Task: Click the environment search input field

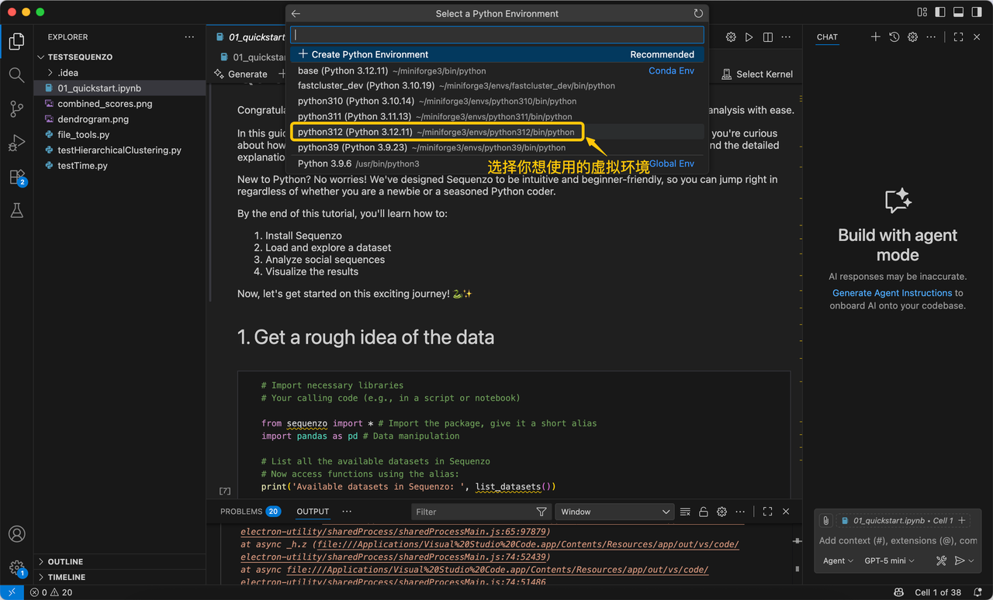Action: 496,35
